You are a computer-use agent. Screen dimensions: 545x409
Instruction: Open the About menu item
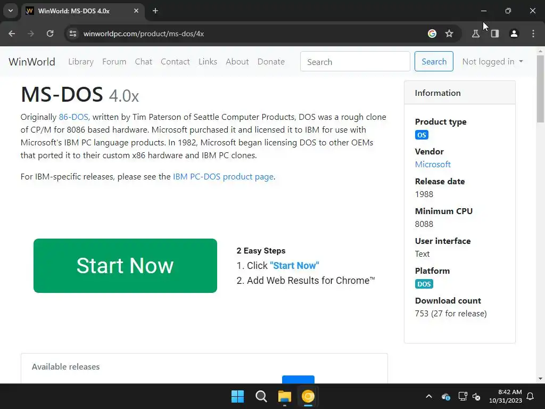click(237, 62)
